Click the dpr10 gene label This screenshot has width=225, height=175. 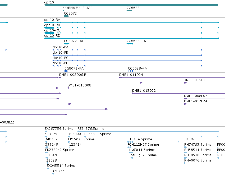pos(49,2)
